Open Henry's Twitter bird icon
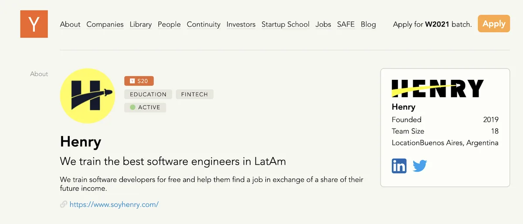The image size is (523, 224). click(419, 166)
